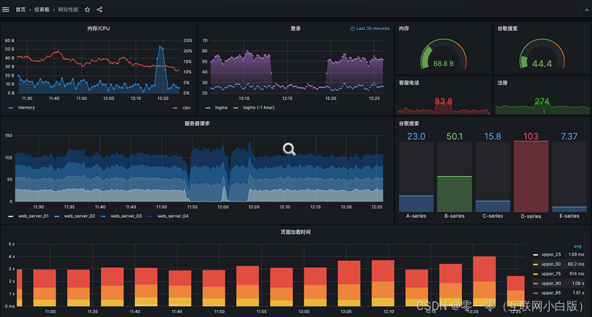Image resolution: width=592 pixels, height=317 pixels.
Task: Open the hamburger menu icon
Action: (x=6, y=10)
